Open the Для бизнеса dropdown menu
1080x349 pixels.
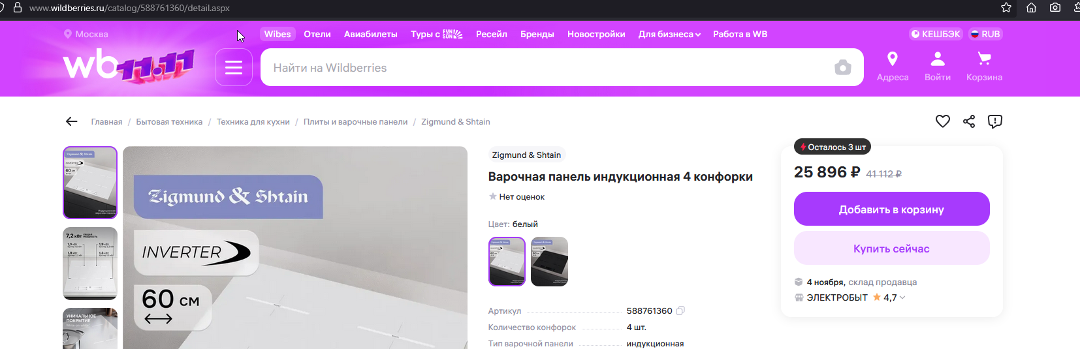click(x=669, y=34)
